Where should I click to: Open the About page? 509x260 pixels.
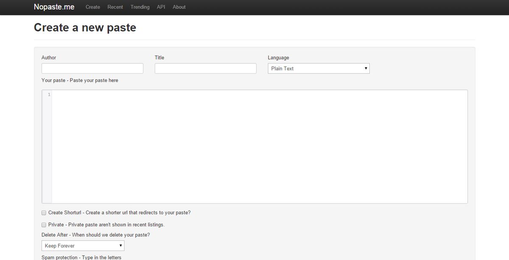pos(179,7)
